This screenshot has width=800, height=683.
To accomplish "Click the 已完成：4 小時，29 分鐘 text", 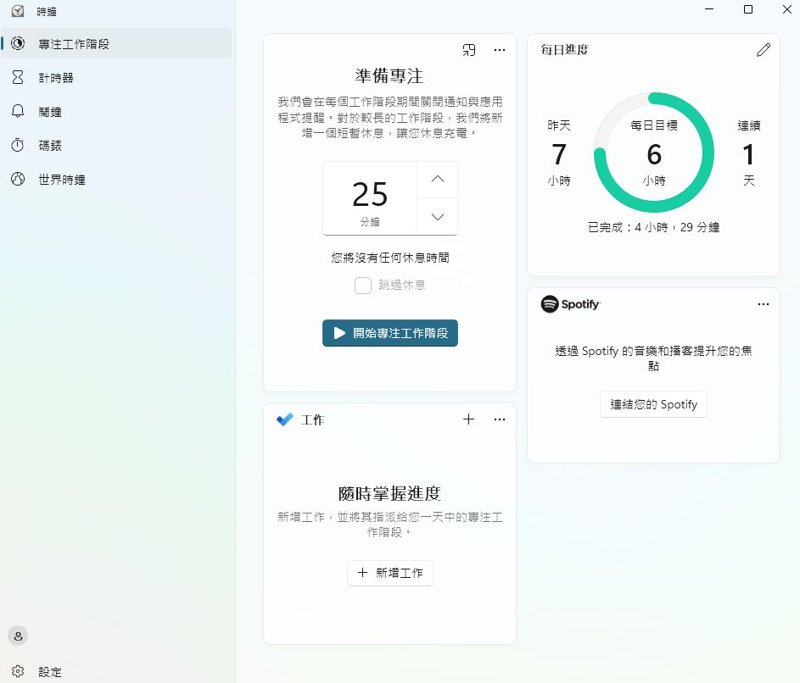I will click(653, 227).
